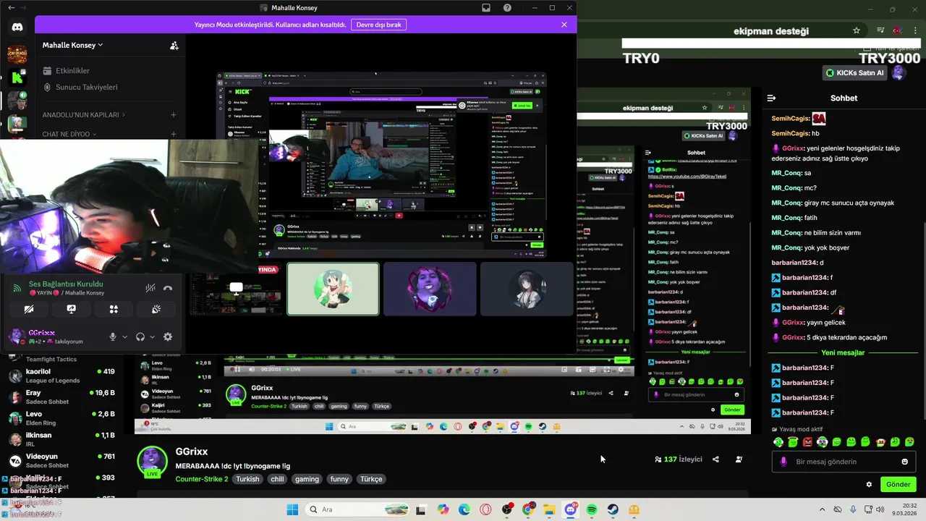Open Discord activities shapes button
Viewport: 926px width, 521px height.
click(x=114, y=309)
